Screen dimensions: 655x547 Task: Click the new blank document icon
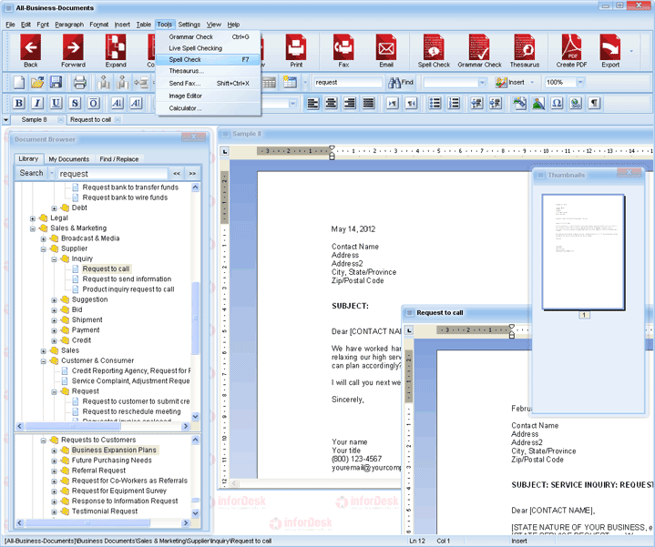19,82
